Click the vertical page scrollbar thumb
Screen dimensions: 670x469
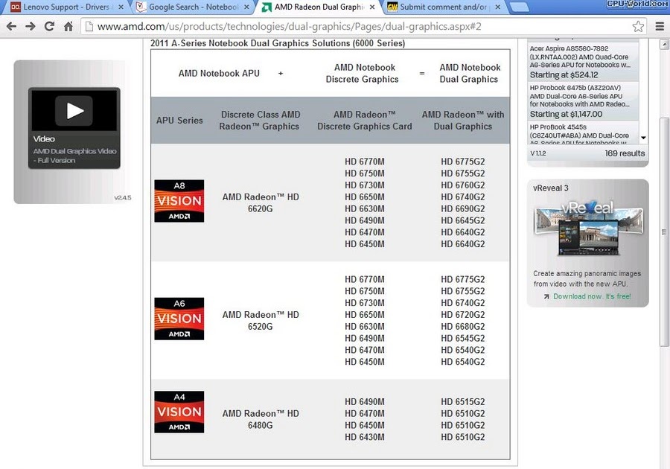point(664,232)
